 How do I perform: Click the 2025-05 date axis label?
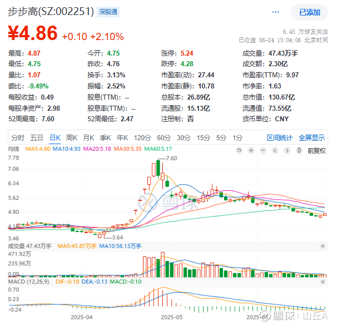click(x=171, y=317)
